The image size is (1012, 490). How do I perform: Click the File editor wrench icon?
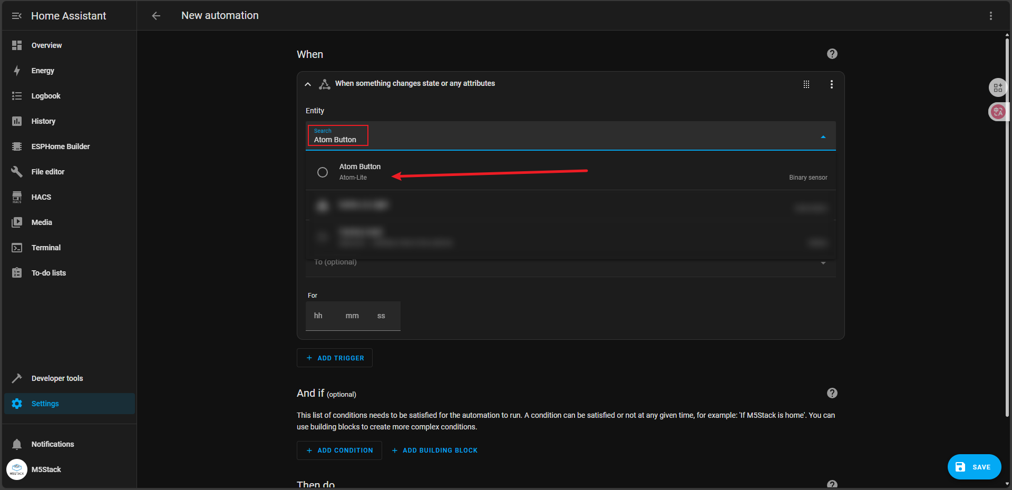coord(17,172)
